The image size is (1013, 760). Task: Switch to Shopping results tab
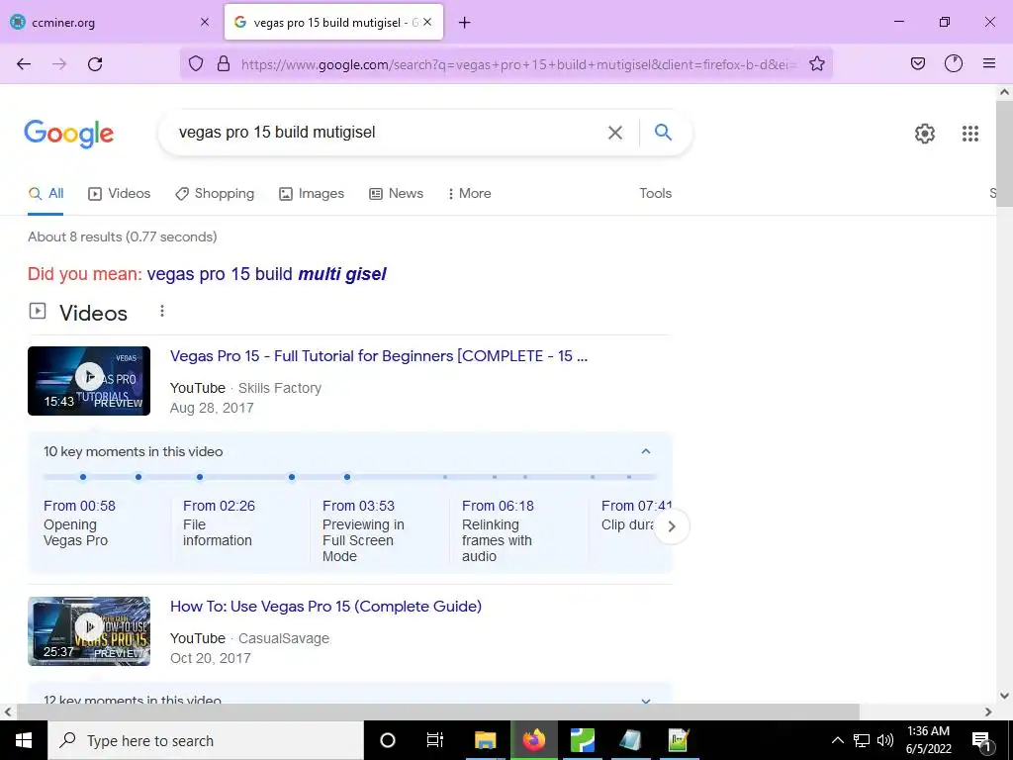[215, 194]
